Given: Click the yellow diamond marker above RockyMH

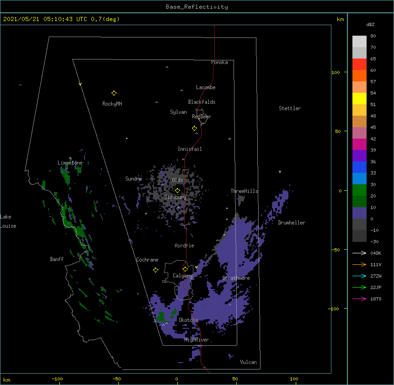Looking at the screenshot, I should pyautogui.click(x=114, y=93).
